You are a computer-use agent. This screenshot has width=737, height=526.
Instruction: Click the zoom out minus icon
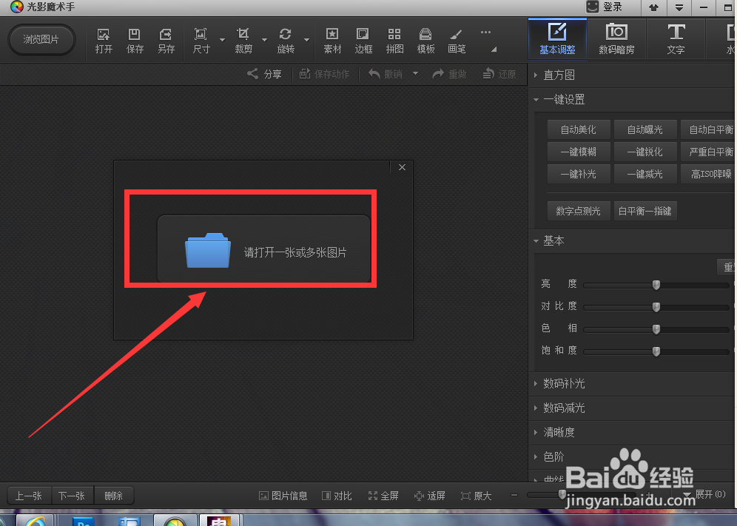coord(514,495)
